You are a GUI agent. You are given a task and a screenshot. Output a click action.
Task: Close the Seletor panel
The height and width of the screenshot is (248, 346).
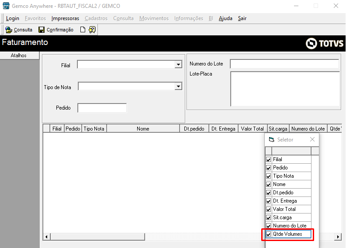click(x=312, y=139)
